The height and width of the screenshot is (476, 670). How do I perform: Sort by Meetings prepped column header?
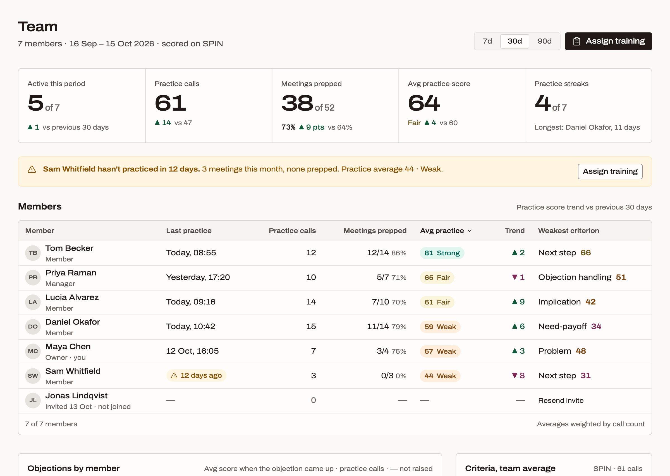pos(375,231)
